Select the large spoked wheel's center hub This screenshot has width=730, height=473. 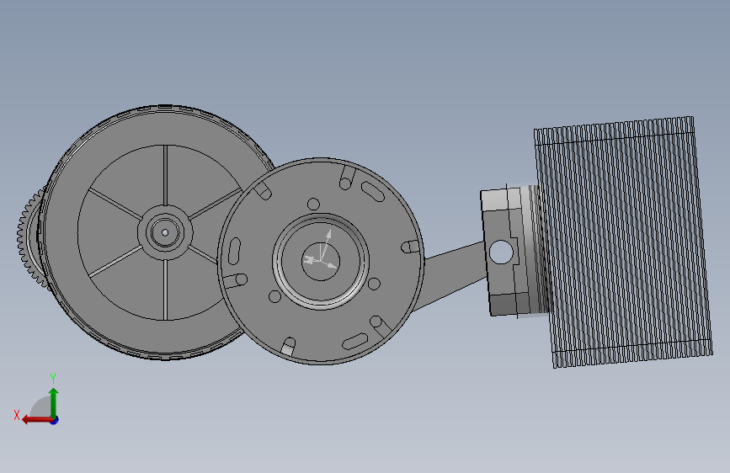(165, 231)
